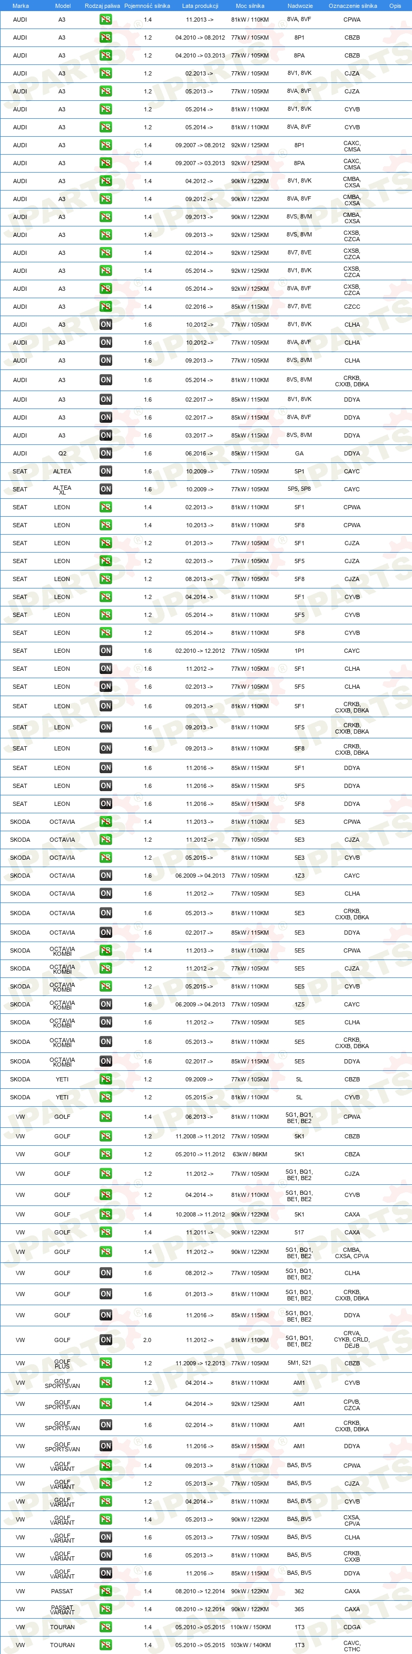This screenshot has width=412, height=1654.
Task: Click the Rodzaj paliwa column header
Action: [x=103, y=6]
